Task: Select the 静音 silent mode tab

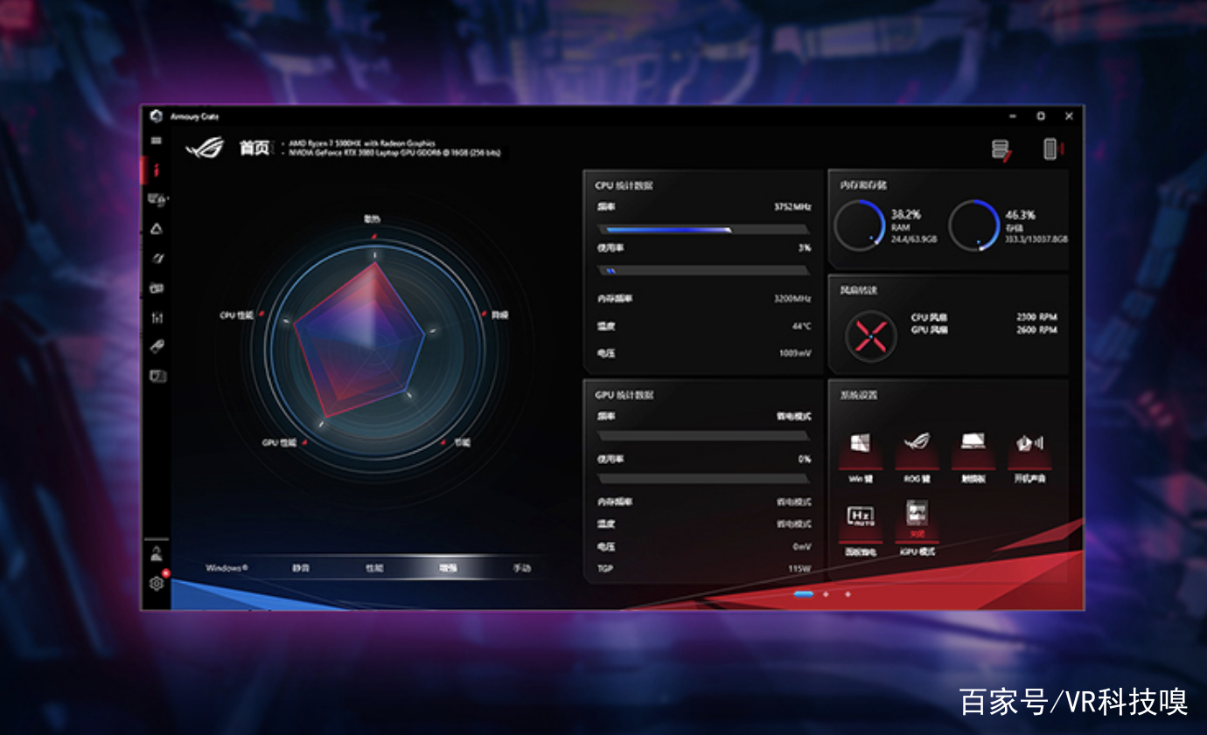Action: tap(301, 568)
